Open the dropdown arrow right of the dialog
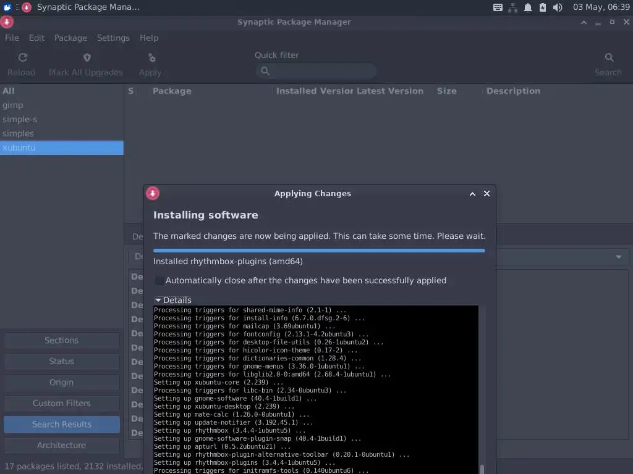 (x=618, y=257)
